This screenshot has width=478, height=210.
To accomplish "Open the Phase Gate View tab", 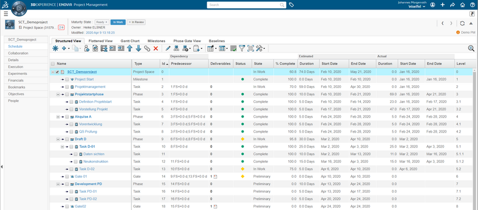I will click(x=187, y=41).
